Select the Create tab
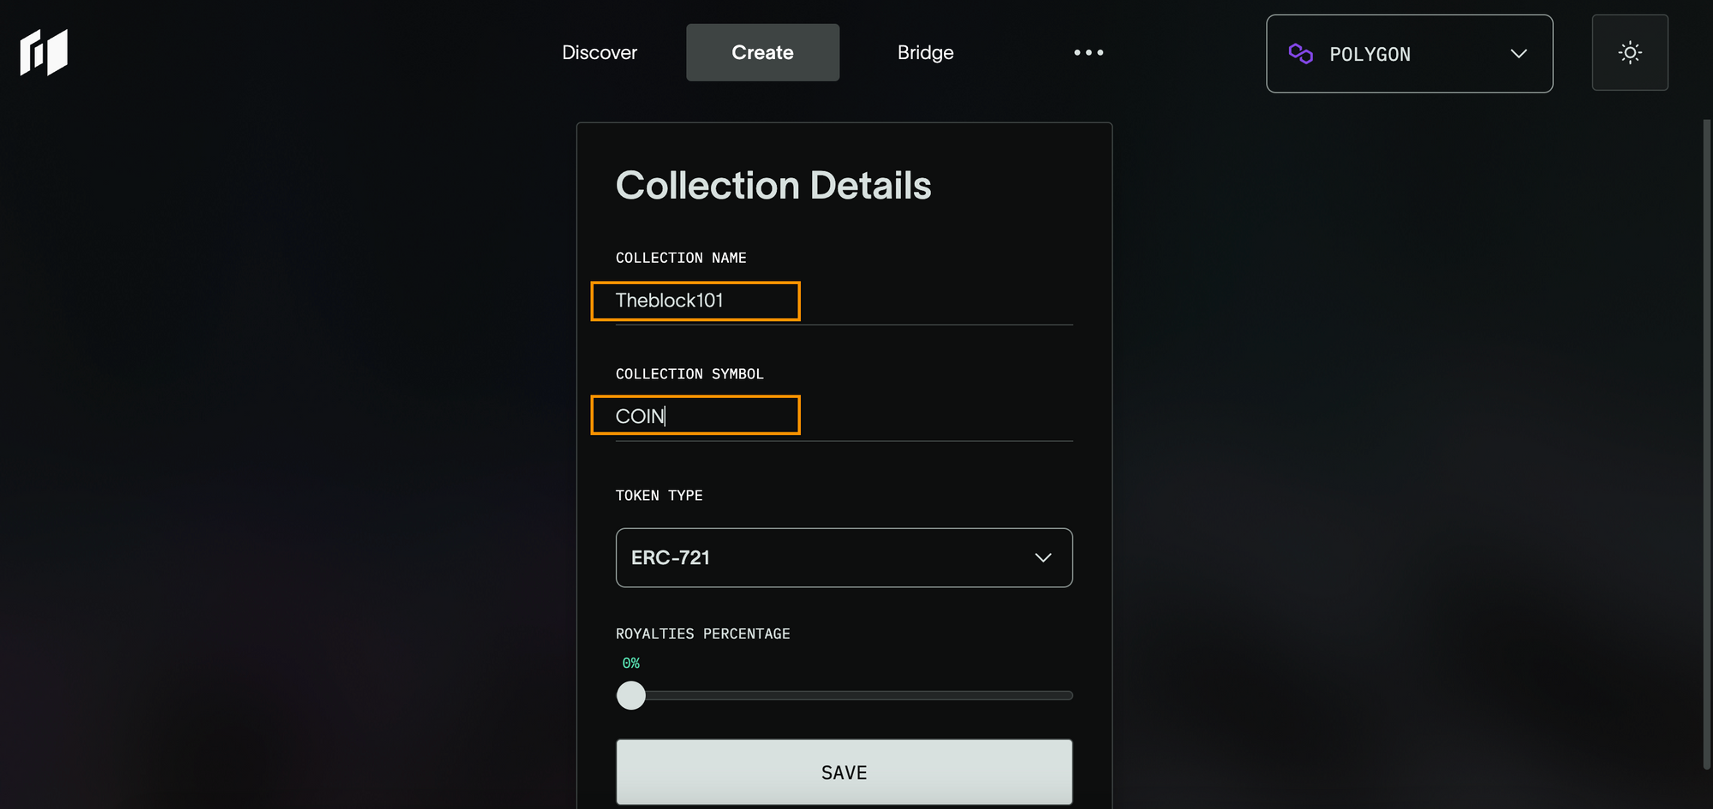Viewport: 1713px width, 809px height. pyautogui.click(x=762, y=52)
